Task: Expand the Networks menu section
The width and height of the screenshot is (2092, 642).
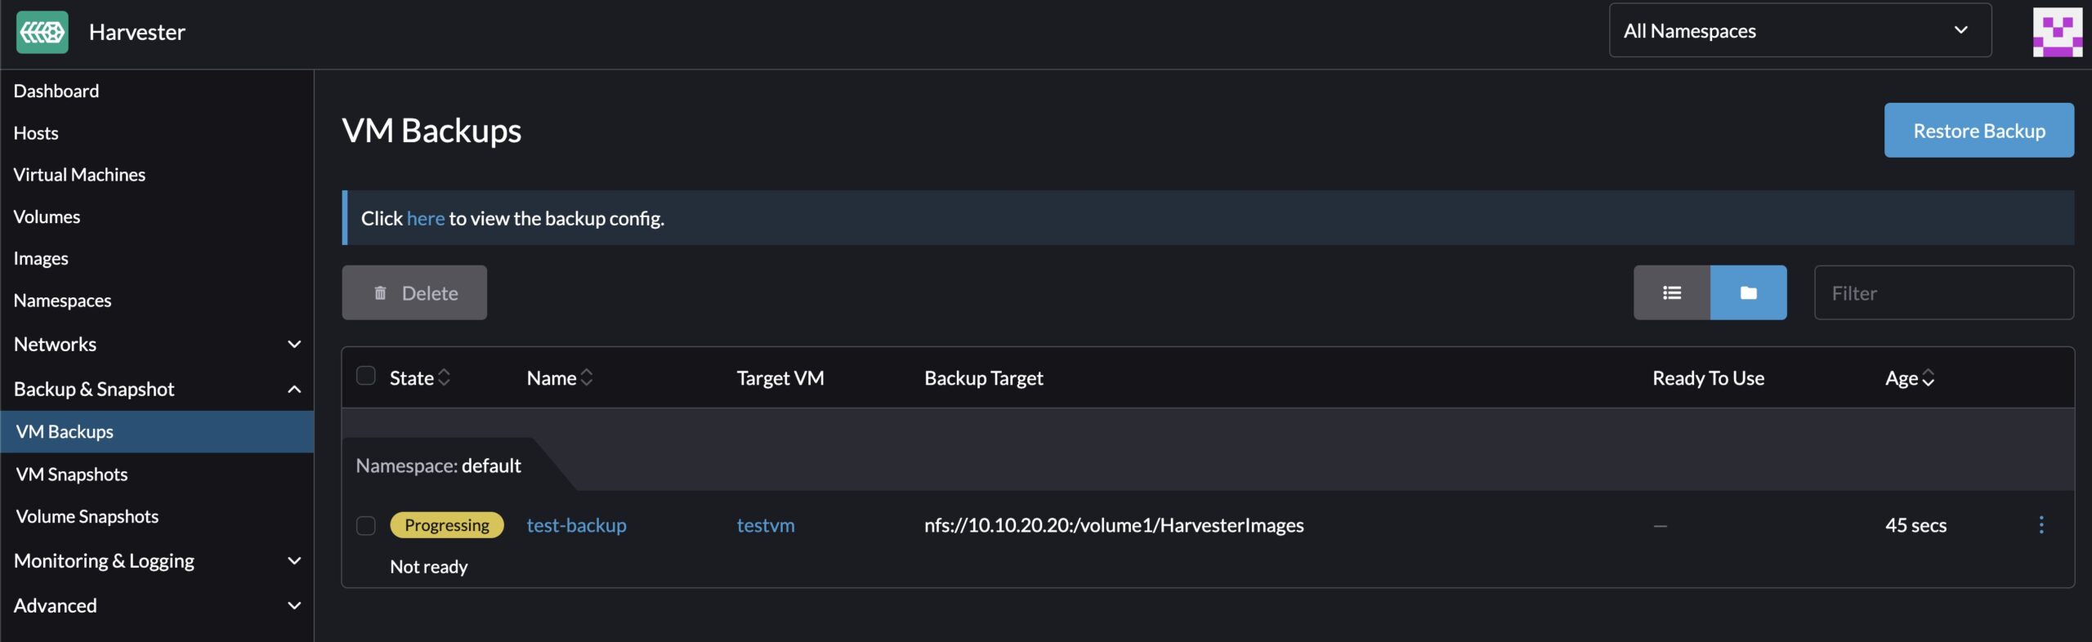Action: coord(157,344)
